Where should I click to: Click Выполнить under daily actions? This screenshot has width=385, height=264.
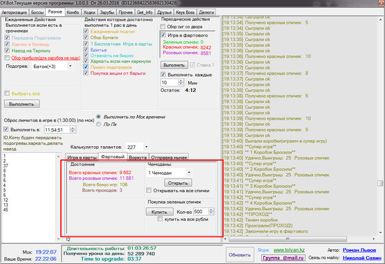click(22, 104)
